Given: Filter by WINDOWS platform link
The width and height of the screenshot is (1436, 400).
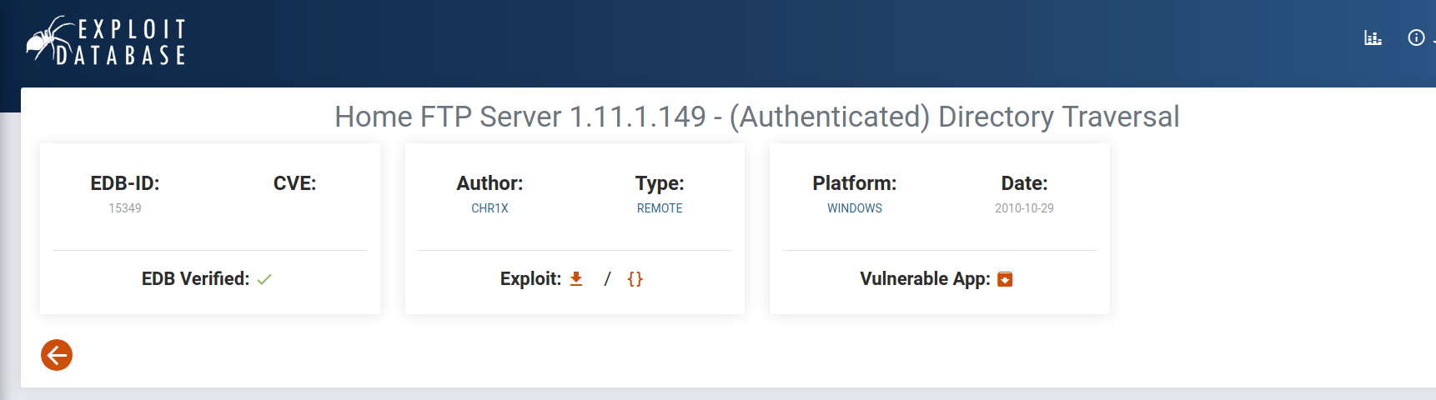Looking at the screenshot, I should pyautogui.click(x=855, y=208).
